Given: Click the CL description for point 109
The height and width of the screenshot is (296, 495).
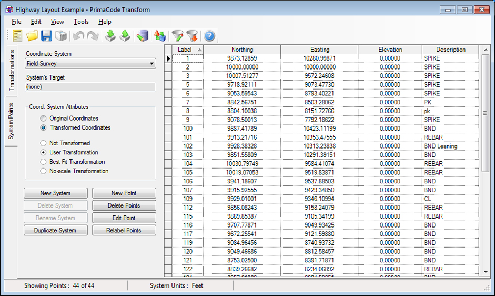Looking at the screenshot, I should point(450,199).
